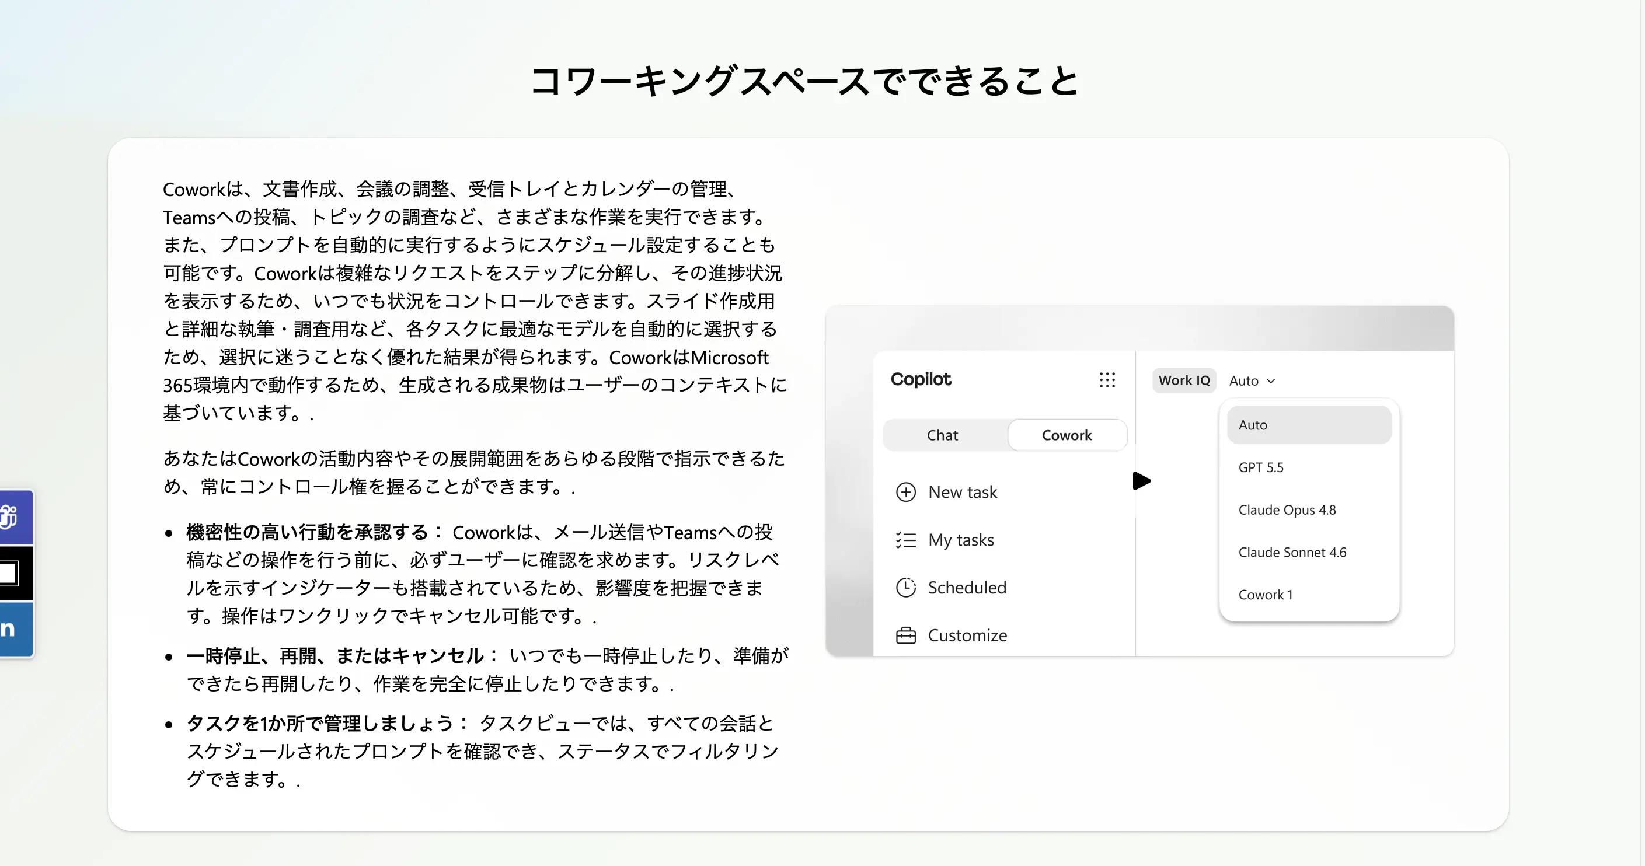Click bold text タスクを1か所で管理しましょう
Screen dimensions: 1645x866
319,723
